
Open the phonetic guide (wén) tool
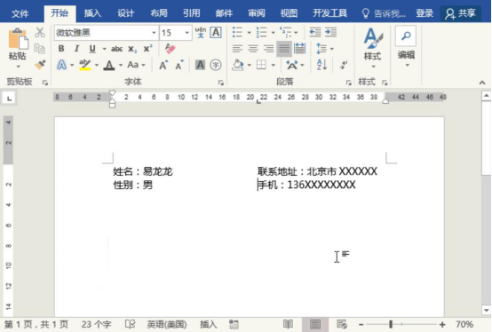(x=200, y=32)
